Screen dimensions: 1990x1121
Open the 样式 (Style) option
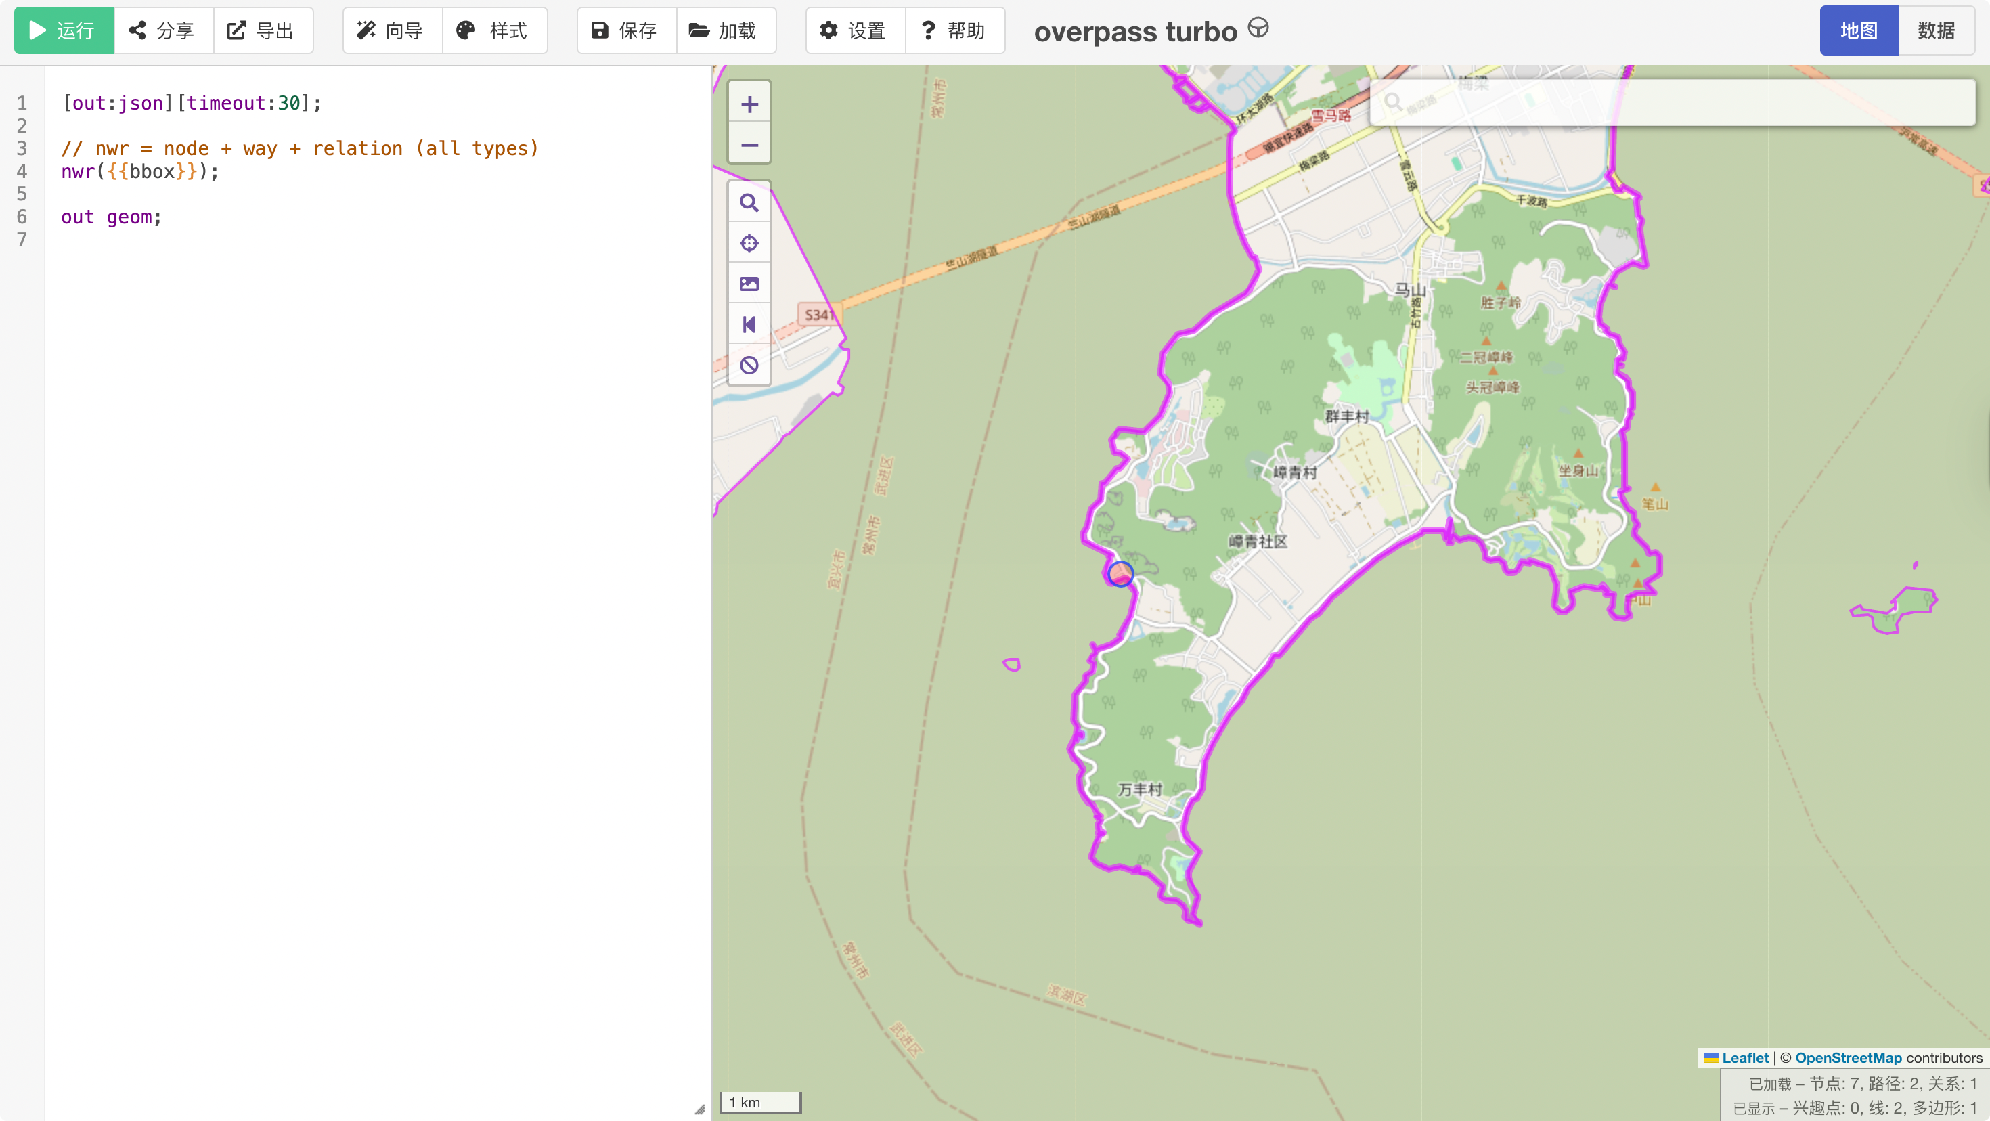tap(494, 31)
